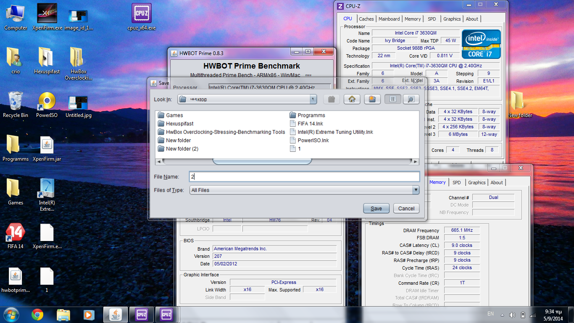Launch Google Chrome from taskbar
Image resolution: width=574 pixels, height=323 pixels.
tap(37, 315)
